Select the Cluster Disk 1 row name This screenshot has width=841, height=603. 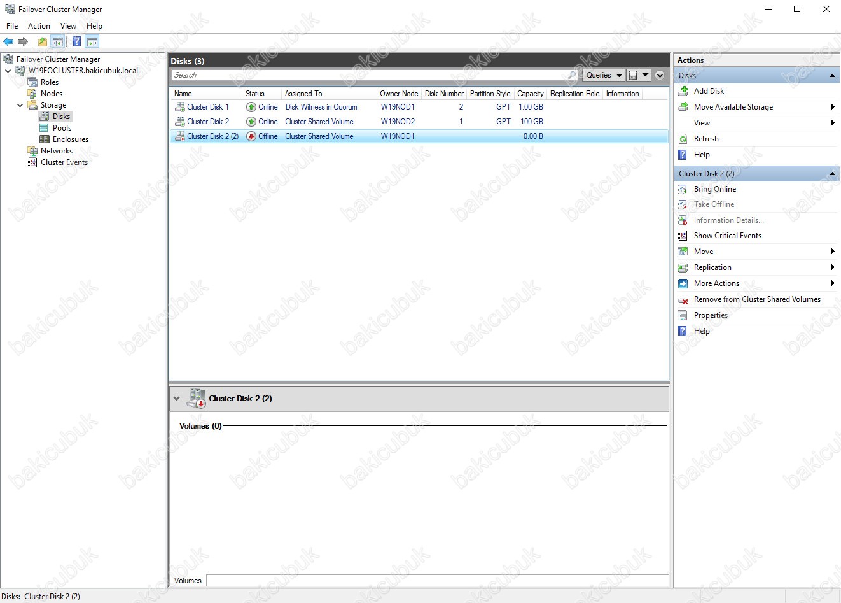[x=208, y=107]
